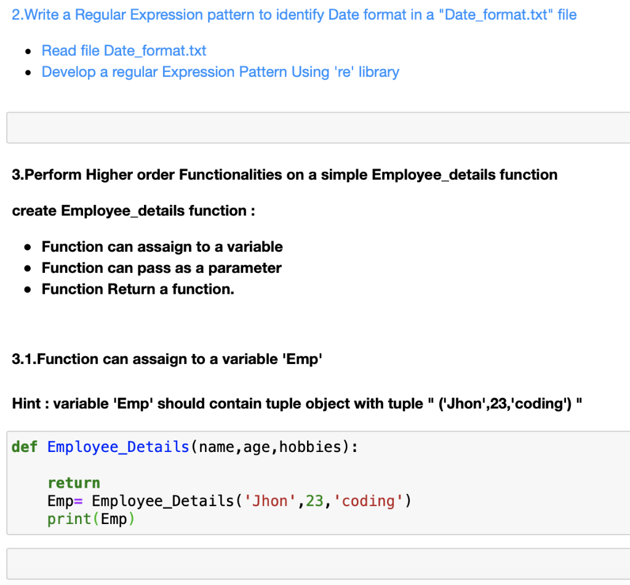Image resolution: width=630 pixels, height=585 pixels.
Task: Click 'Develop a regular Expression Pattern' link
Action: (220, 72)
